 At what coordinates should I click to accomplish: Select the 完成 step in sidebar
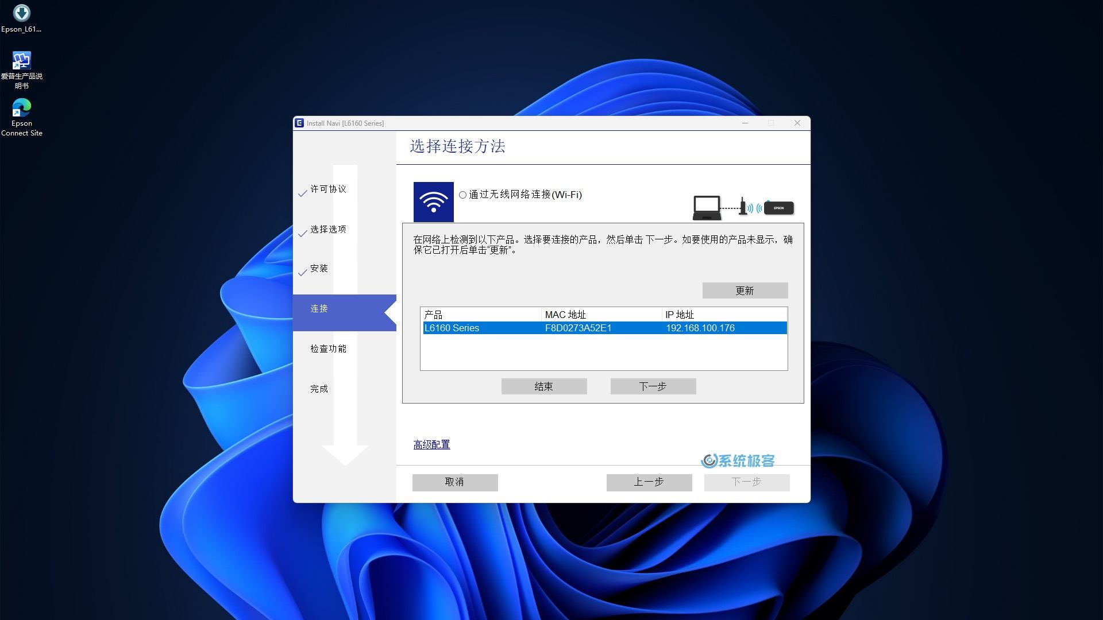click(319, 389)
